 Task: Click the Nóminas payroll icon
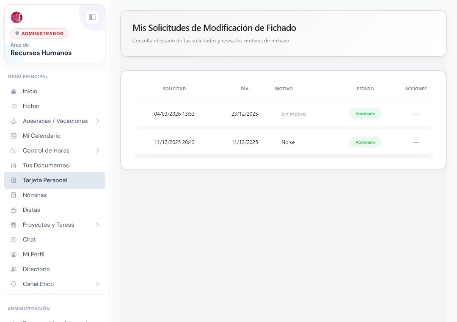14,195
